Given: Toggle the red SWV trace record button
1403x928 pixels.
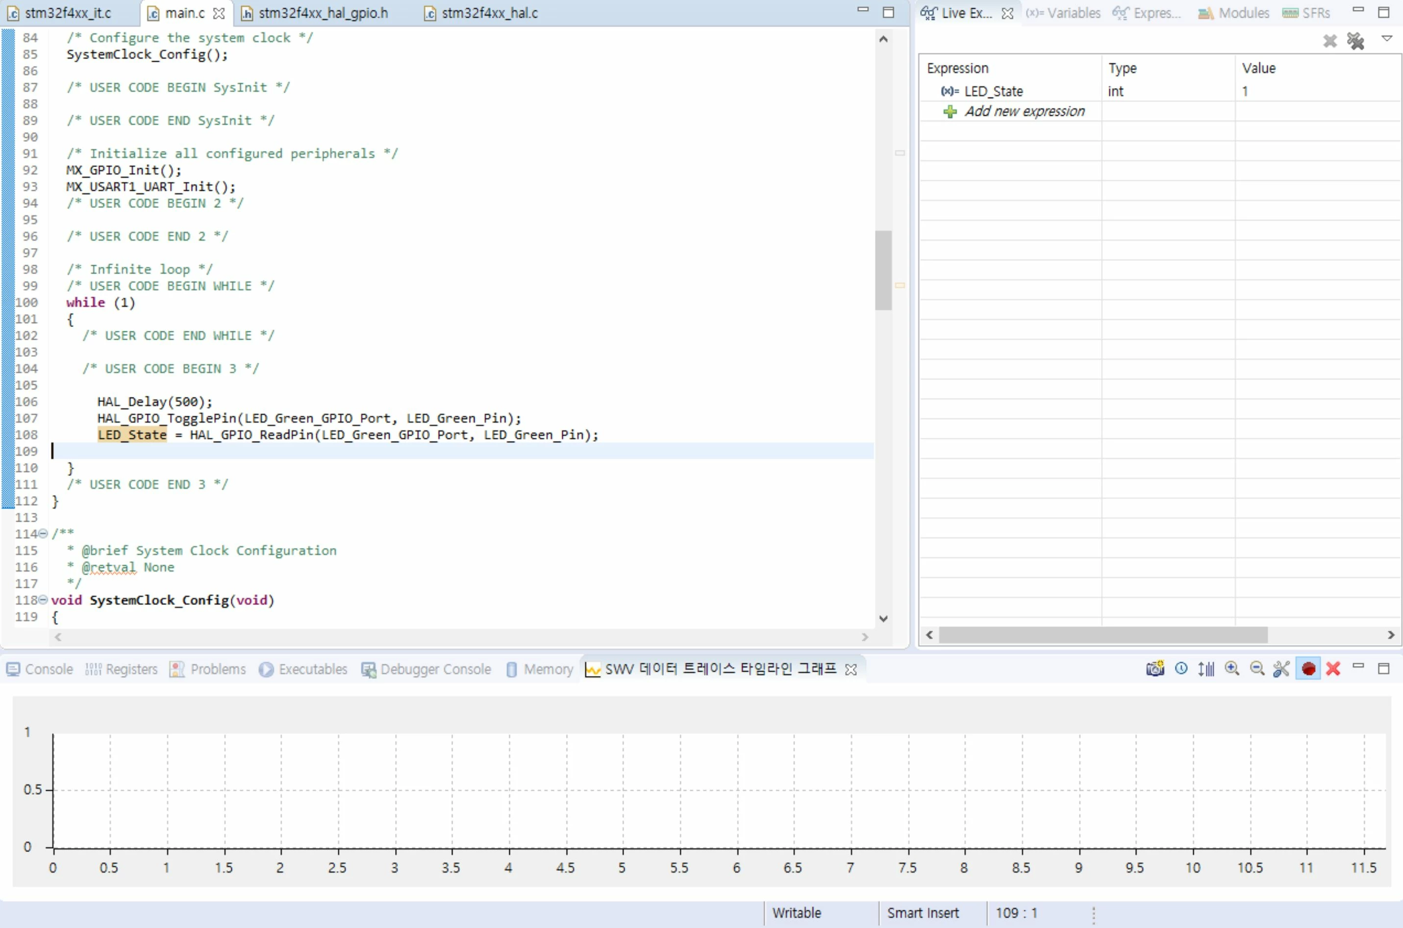Looking at the screenshot, I should click(x=1308, y=669).
